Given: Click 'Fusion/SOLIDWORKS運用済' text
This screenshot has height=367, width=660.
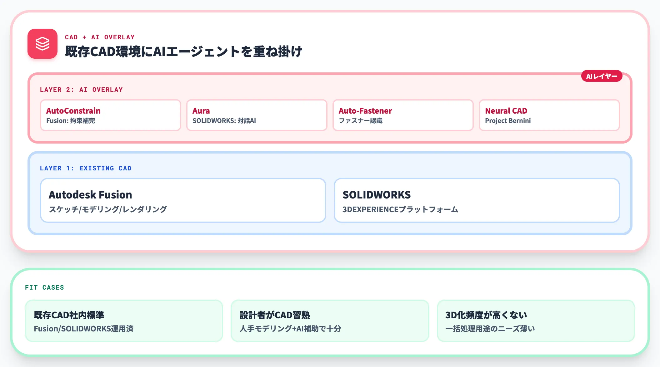Looking at the screenshot, I should point(84,329).
